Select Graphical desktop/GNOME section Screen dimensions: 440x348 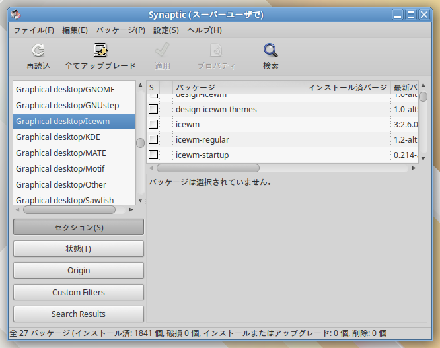tap(75, 89)
